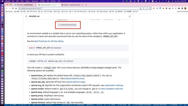Expand the Golang bookmarks folder
The width and height of the screenshot is (188, 106).
(57, 11)
